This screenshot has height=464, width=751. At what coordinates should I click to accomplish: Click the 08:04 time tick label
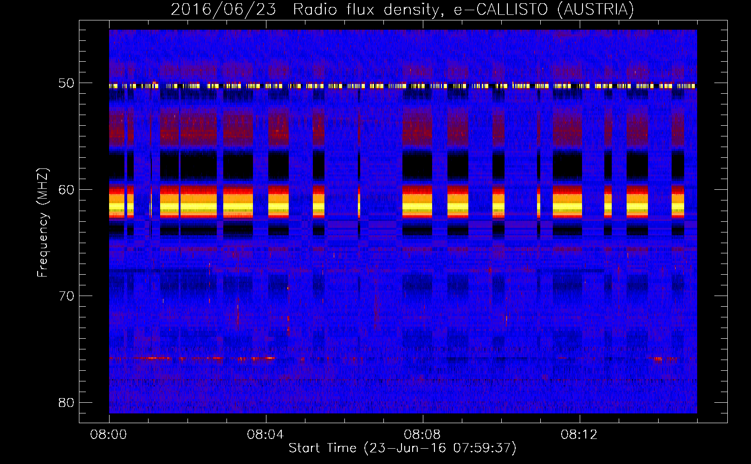click(x=265, y=435)
